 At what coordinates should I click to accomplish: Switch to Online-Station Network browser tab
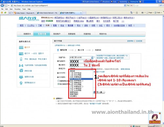point(48,13)
